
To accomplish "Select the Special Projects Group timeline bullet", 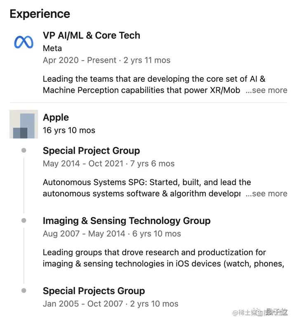I will 24,291.
